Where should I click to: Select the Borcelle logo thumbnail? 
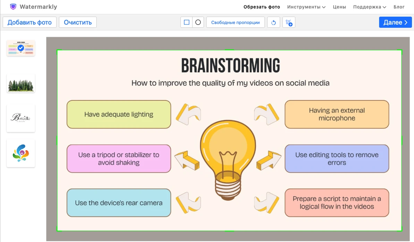point(21,118)
